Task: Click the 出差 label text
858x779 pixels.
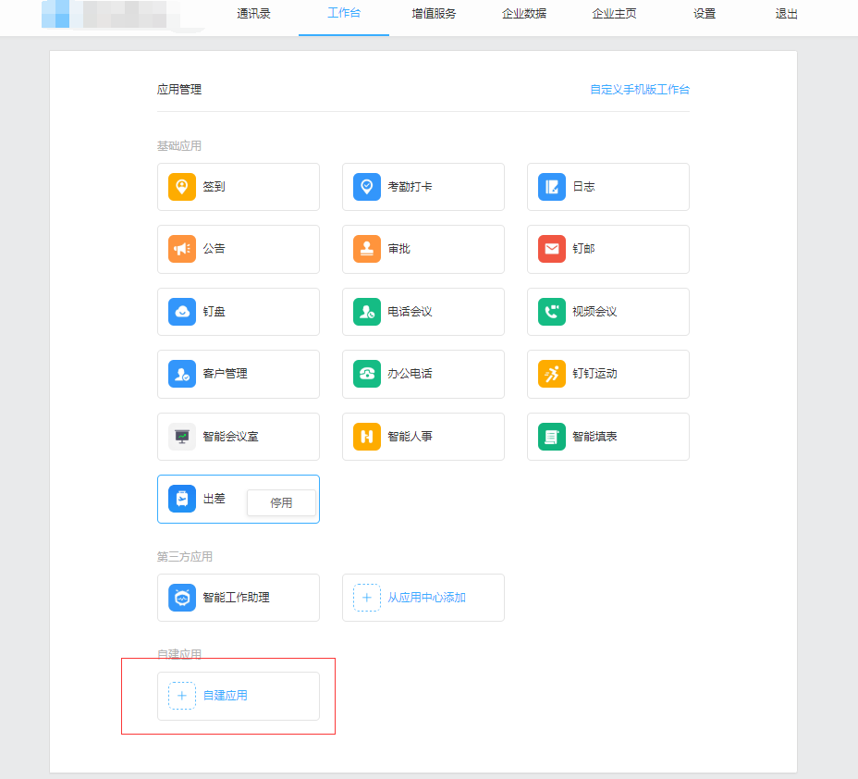Action: point(214,499)
